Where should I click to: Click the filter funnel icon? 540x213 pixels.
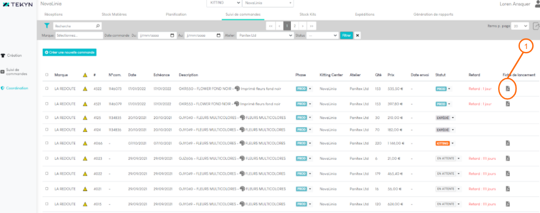[47, 25]
